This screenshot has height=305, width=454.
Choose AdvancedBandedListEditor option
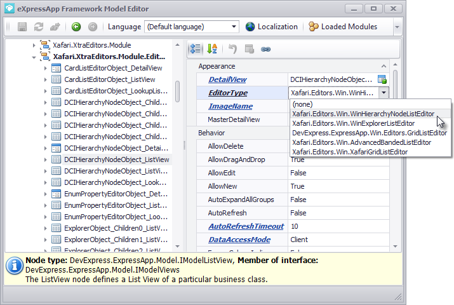click(x=370, y=142)
